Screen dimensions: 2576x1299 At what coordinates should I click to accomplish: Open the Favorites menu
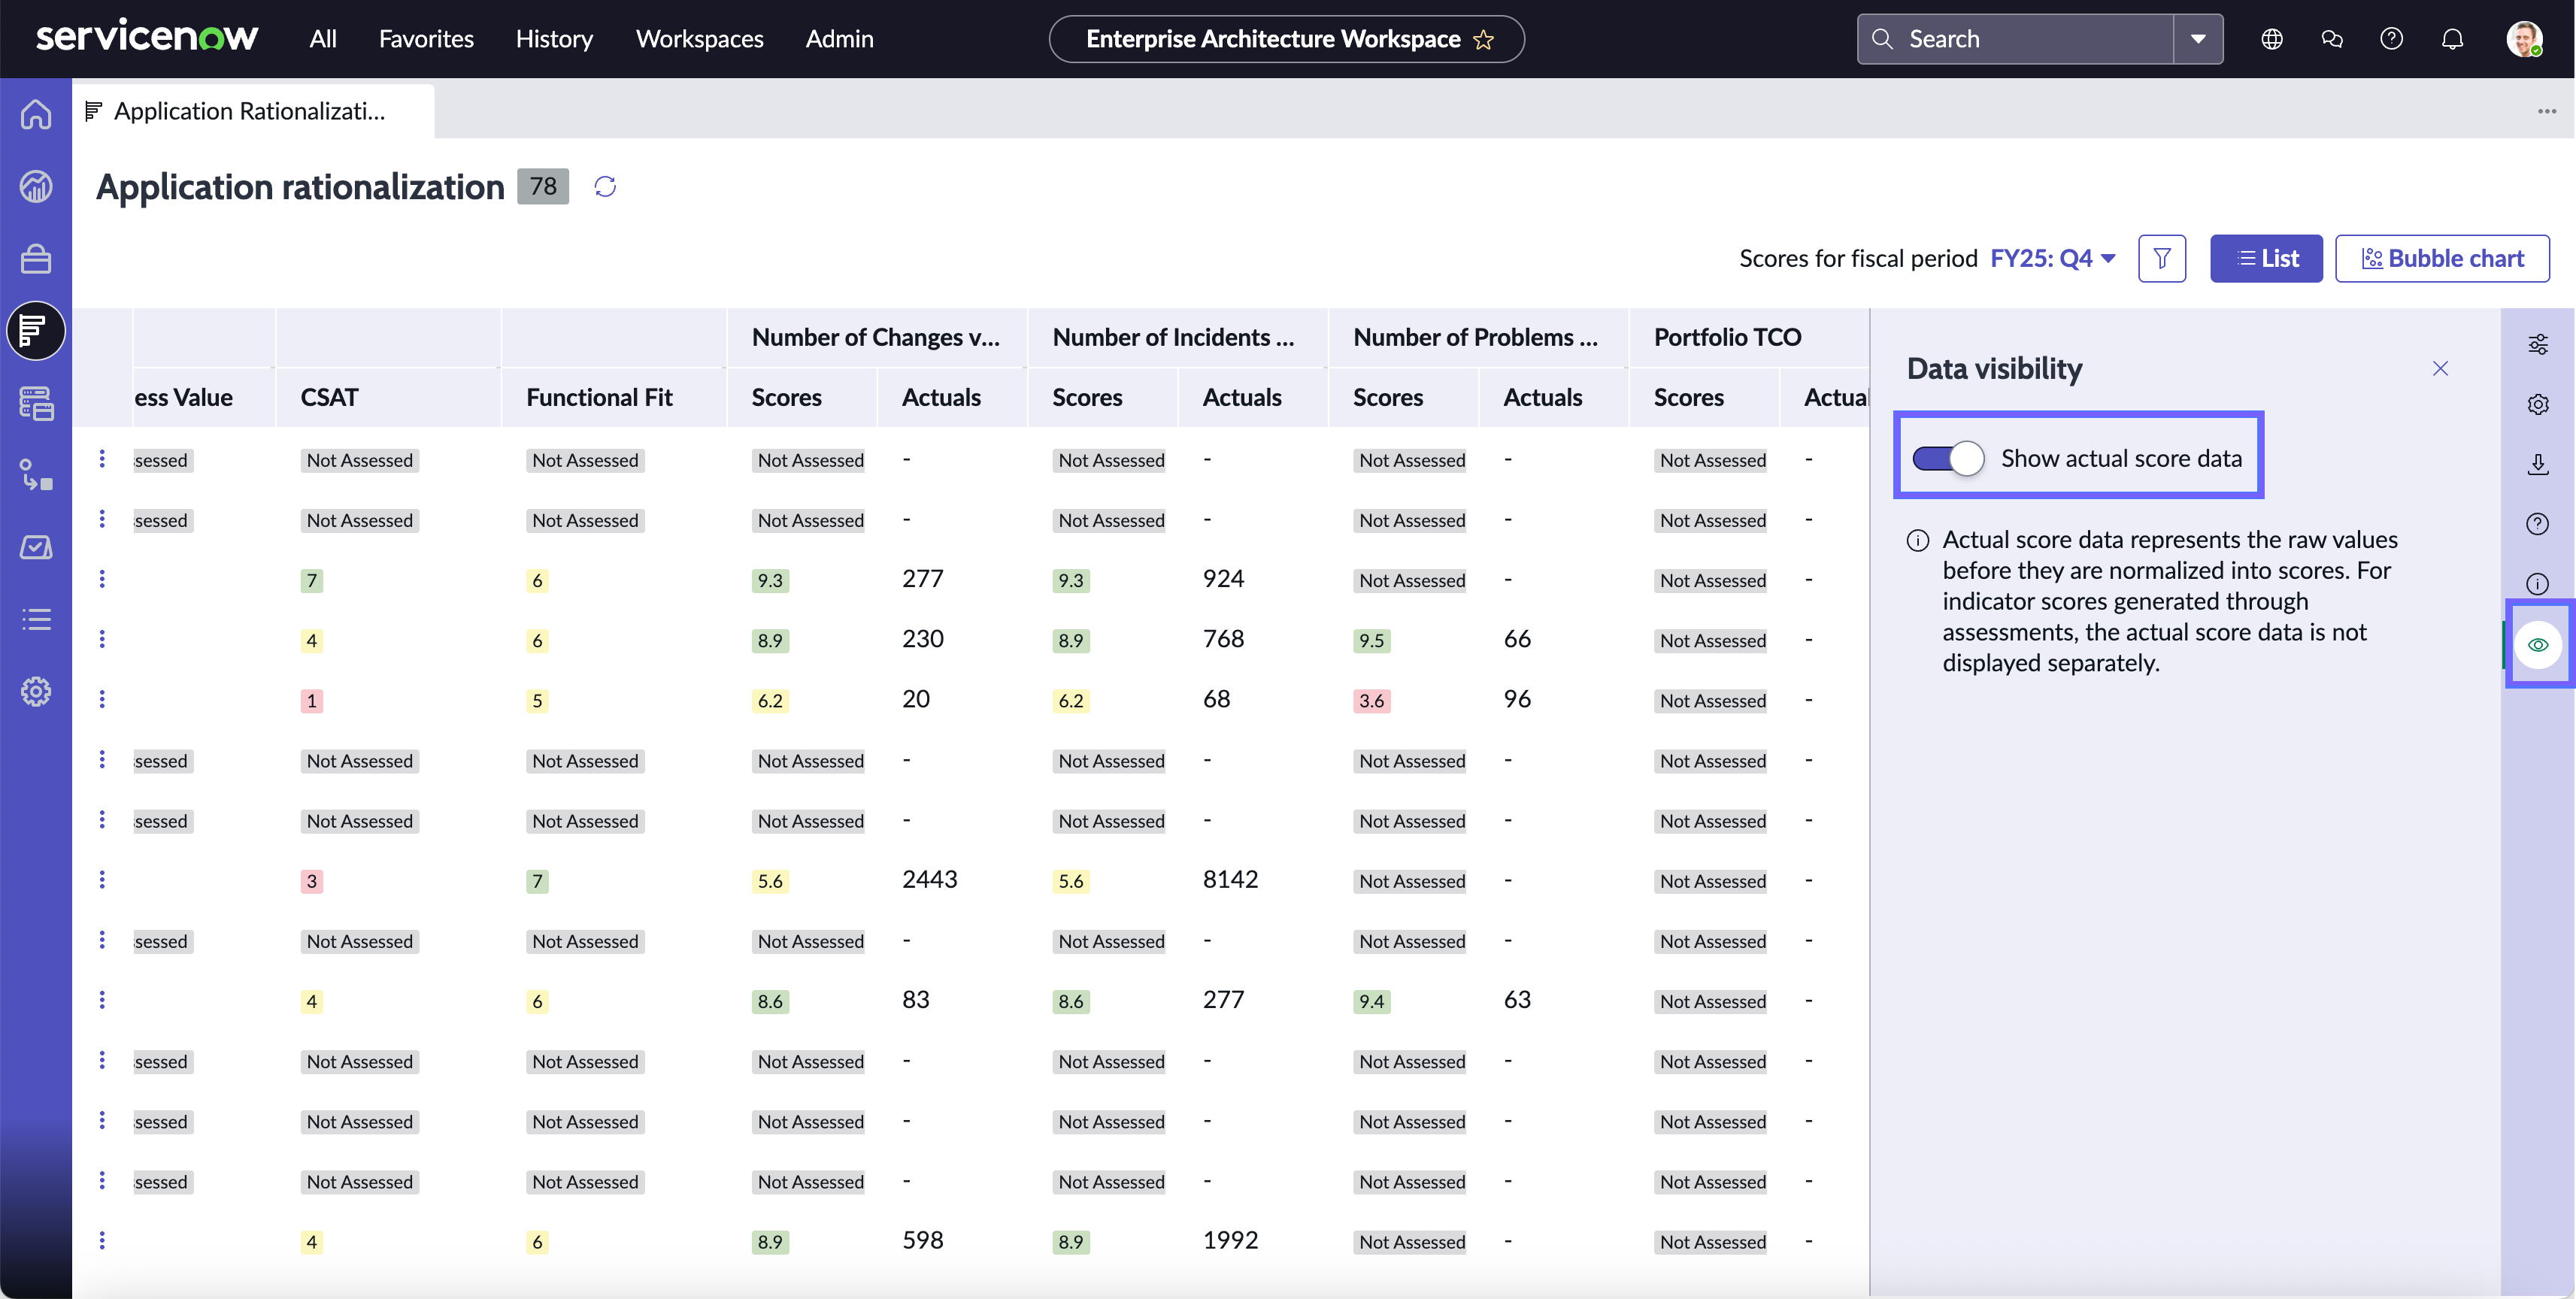[426, 38]
